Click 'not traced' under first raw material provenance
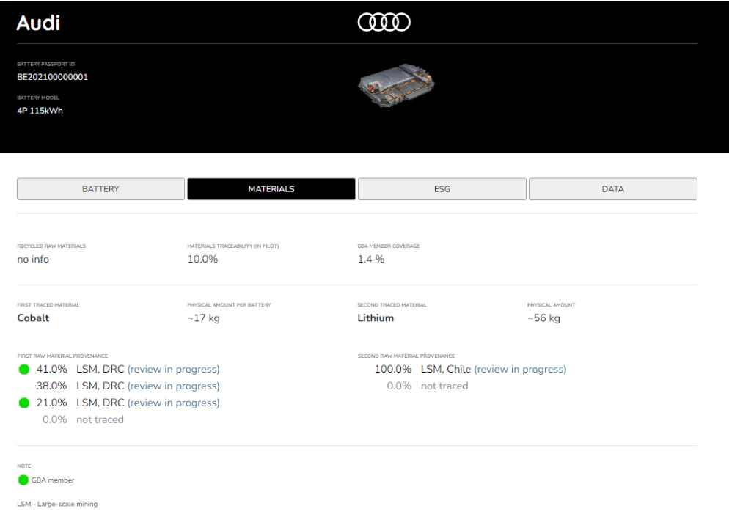 tap(100, 419)
